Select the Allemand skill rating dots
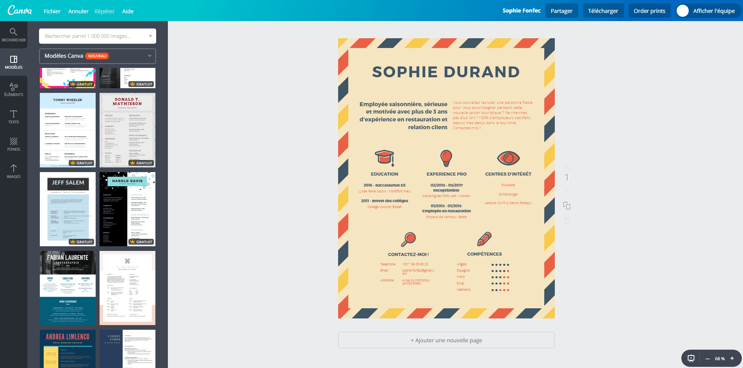Screen dimensions: 743x368 [500, 290]
